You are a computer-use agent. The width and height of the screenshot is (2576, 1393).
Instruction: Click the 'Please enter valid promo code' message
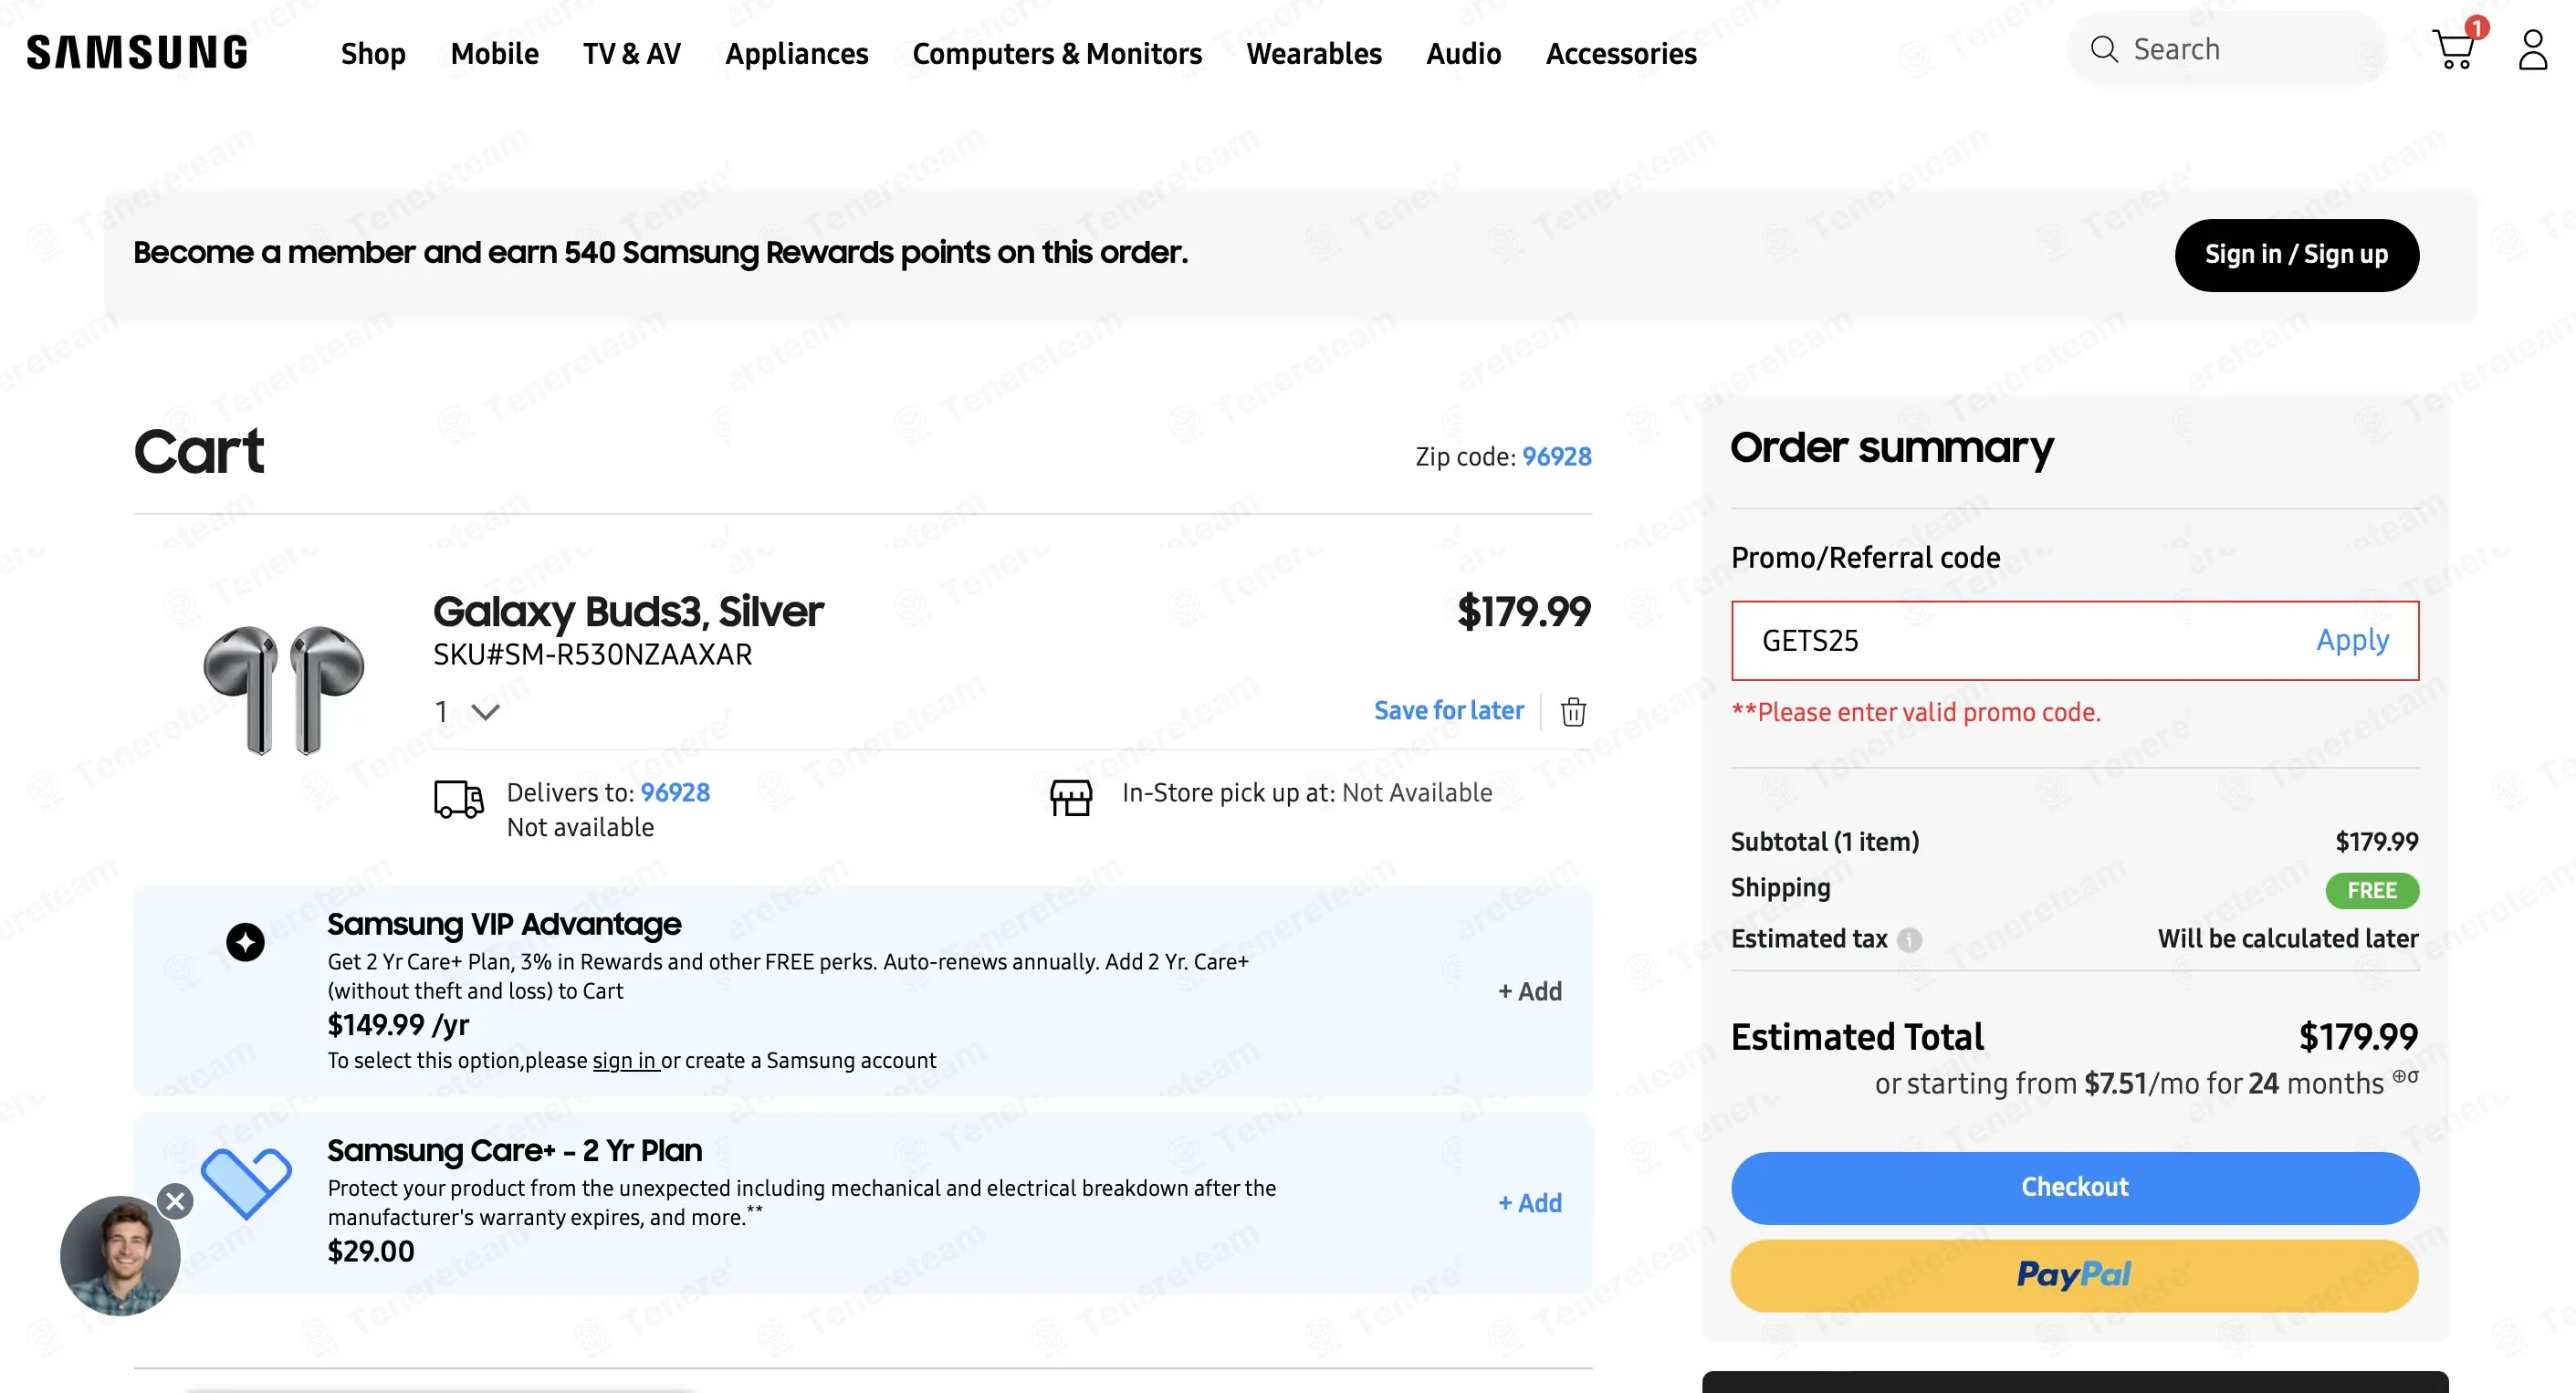tap(1916, 712)
